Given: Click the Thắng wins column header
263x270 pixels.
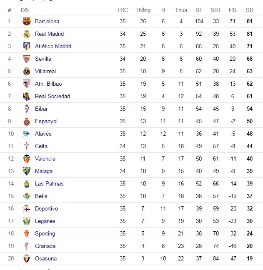Looking at the screenshot, I should [x=143, y=10].
